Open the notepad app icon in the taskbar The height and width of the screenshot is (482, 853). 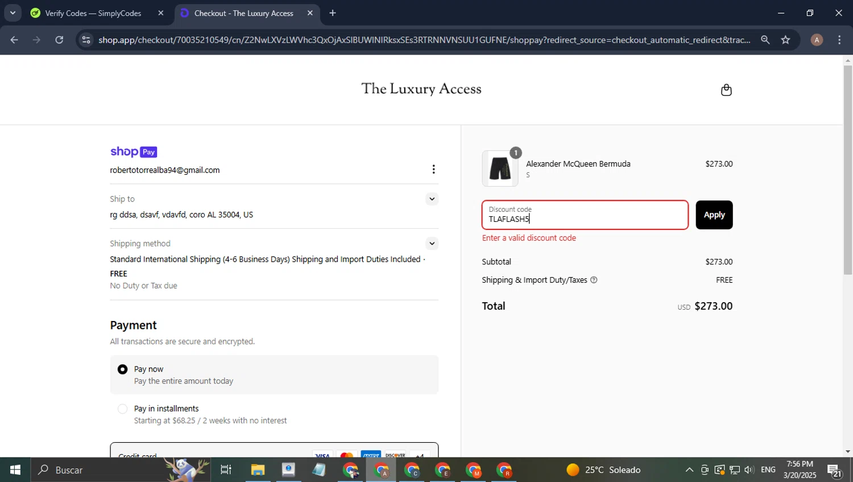pyautogui.click(x=319, y=470)
